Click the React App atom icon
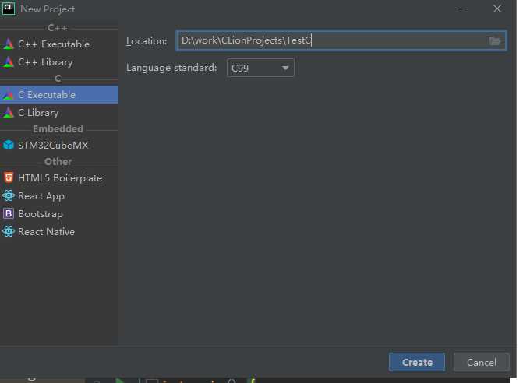 [9, 195]
